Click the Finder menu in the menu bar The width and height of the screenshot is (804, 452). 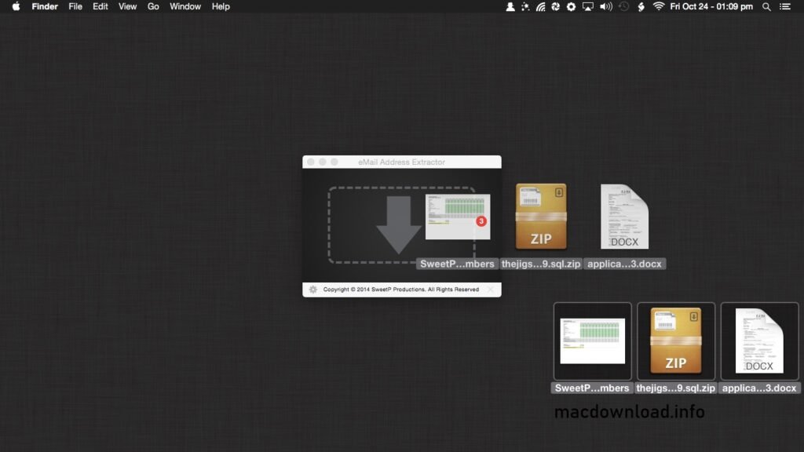(45, 7)
